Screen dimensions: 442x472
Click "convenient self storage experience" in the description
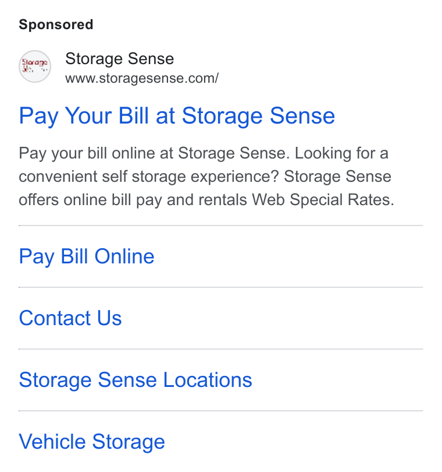pyautogui.click(x=149, y=177)
